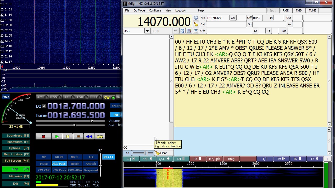Open the Help menu in fldigi

[201, 10]
